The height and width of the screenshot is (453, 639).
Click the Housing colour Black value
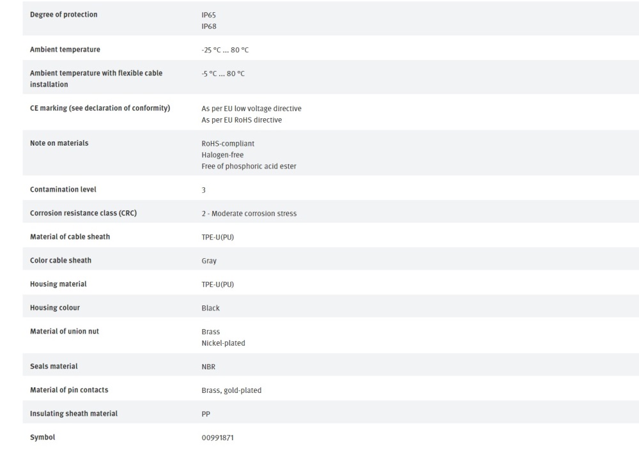[210, 308]
